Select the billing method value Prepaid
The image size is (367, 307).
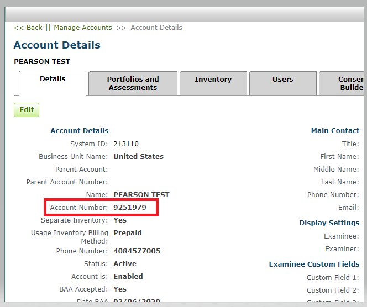(x=128, y=233)
